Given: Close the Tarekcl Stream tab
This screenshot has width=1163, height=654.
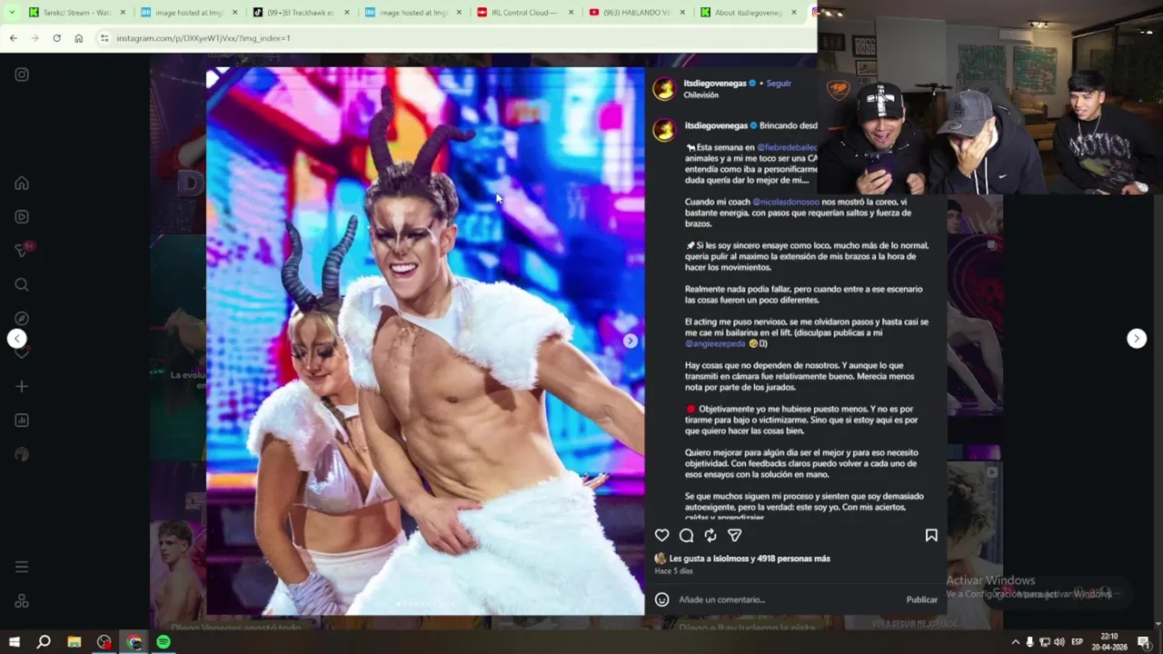Looking at the screenshot, I should 124,13.
